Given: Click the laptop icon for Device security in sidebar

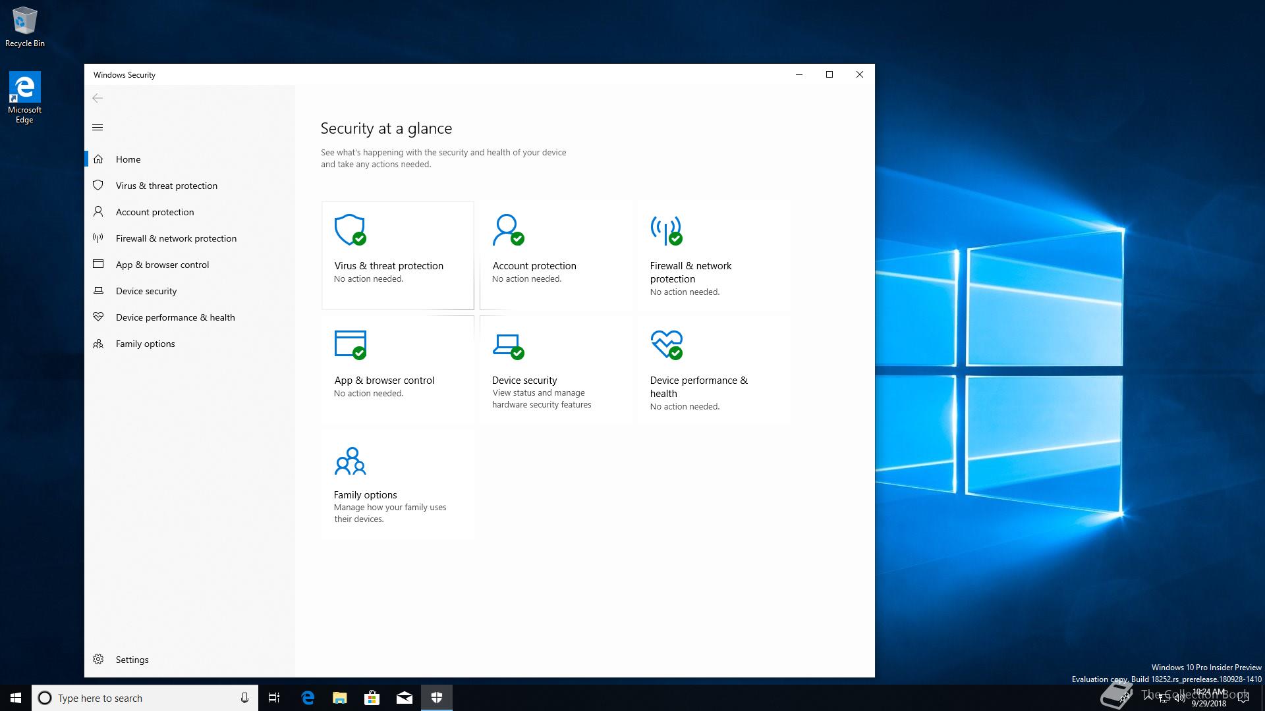Looking at the screenshot, I should [x=98, y=290].
